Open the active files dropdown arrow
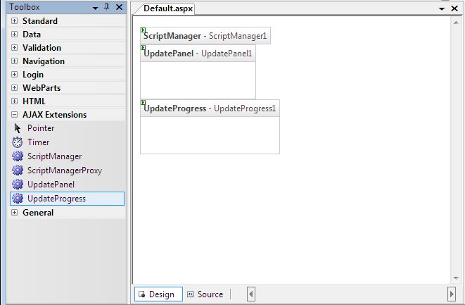 [x=442, y=8]
